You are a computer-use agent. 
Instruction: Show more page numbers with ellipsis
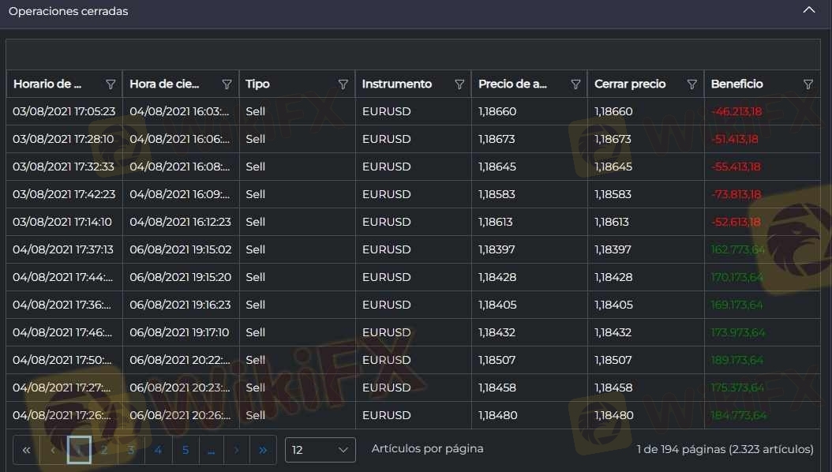[x=211, y=450]
